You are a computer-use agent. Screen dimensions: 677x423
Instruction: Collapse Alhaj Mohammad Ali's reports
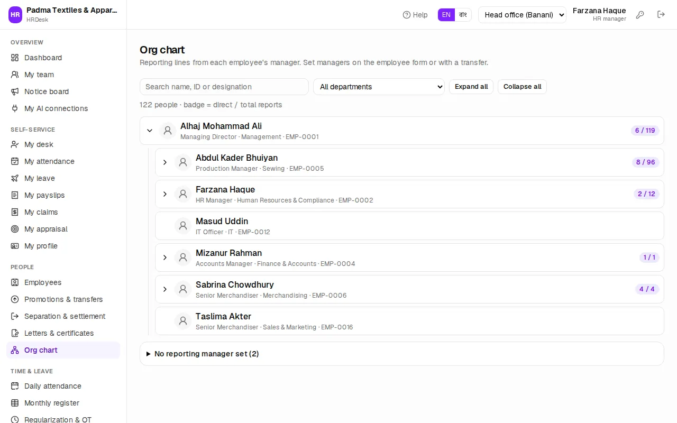tap(150, 131)
